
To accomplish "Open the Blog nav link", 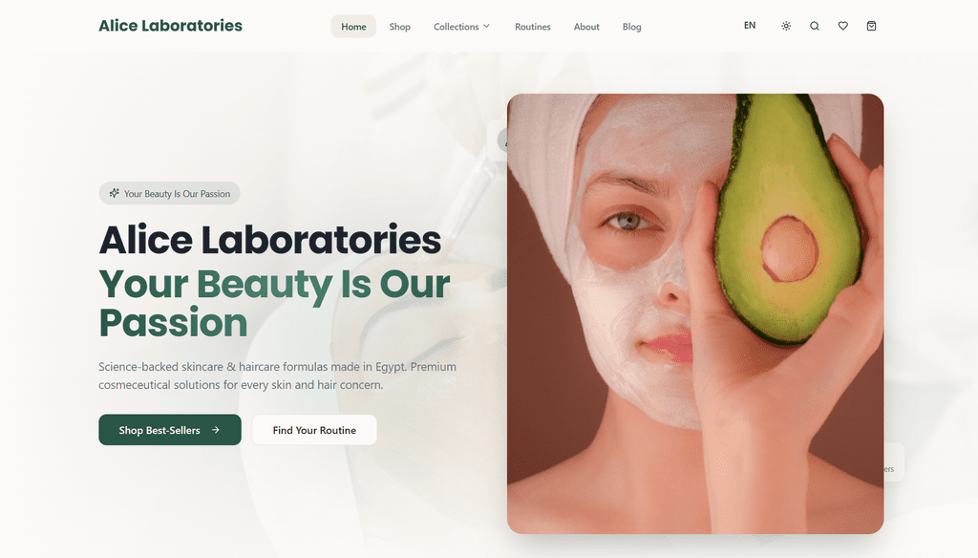I will (x=632, y=26).
